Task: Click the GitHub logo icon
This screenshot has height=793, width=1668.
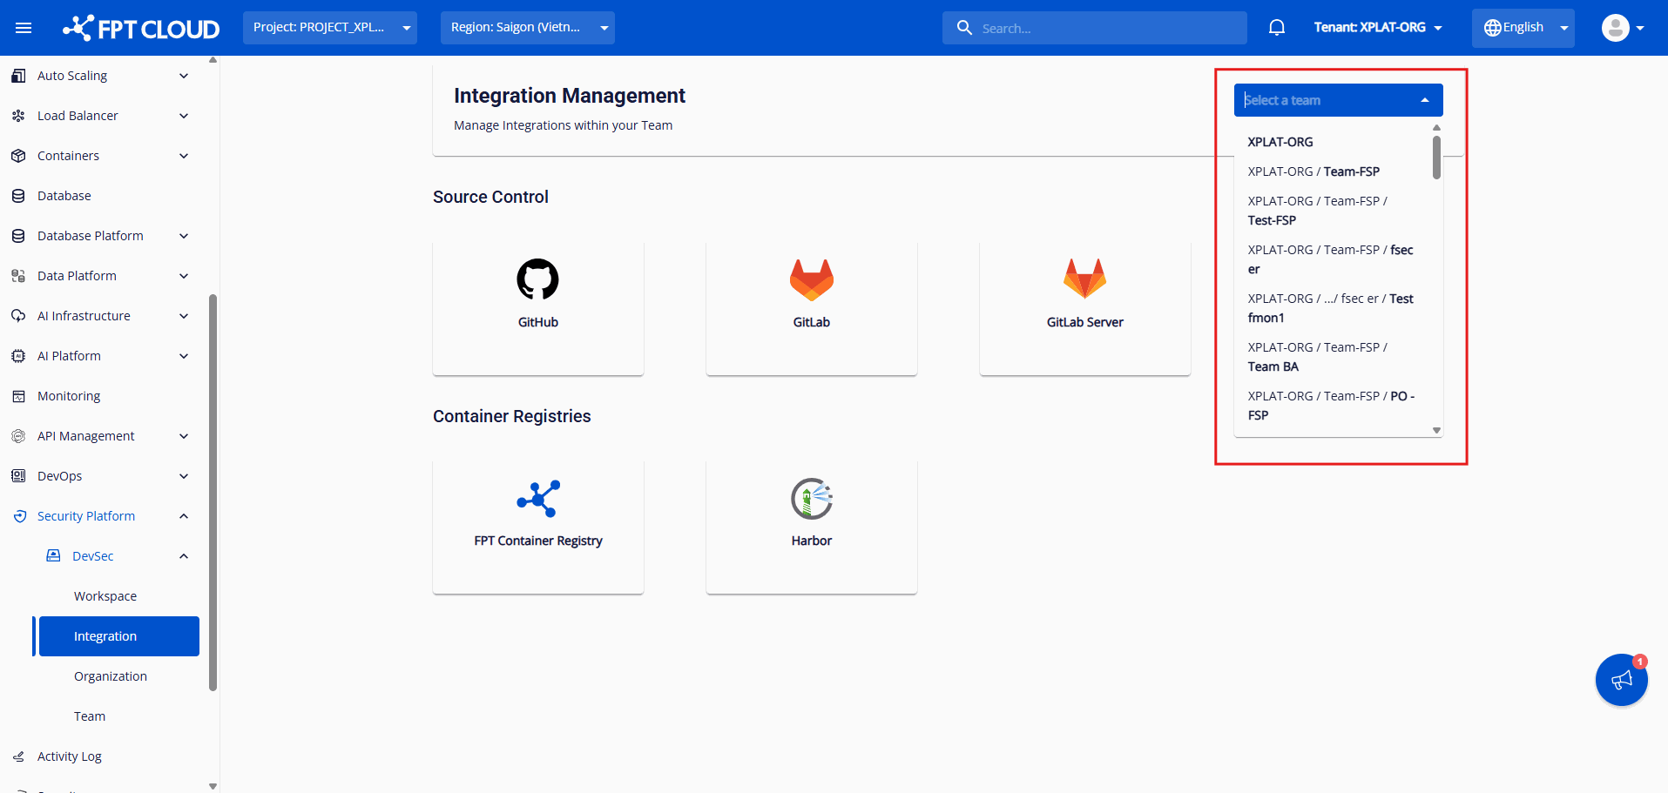Action: pyautogui.click(x=538, y=279)
